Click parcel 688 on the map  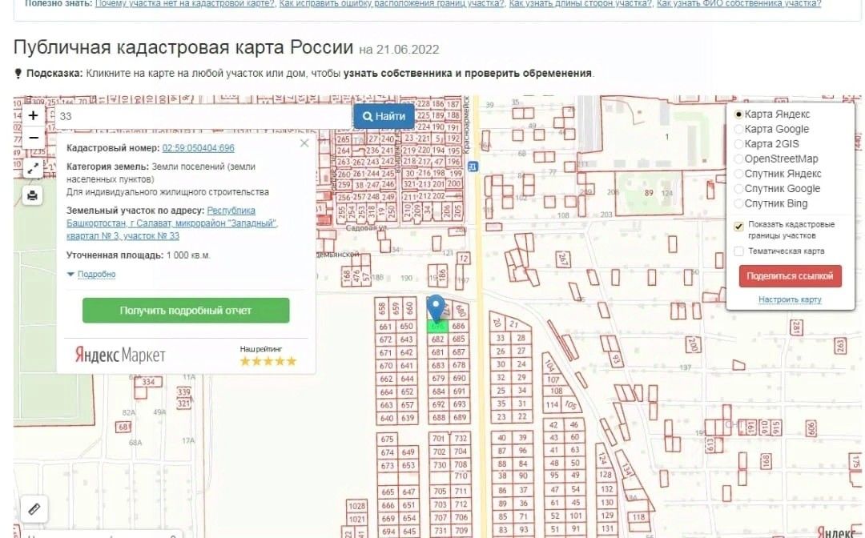438,417
